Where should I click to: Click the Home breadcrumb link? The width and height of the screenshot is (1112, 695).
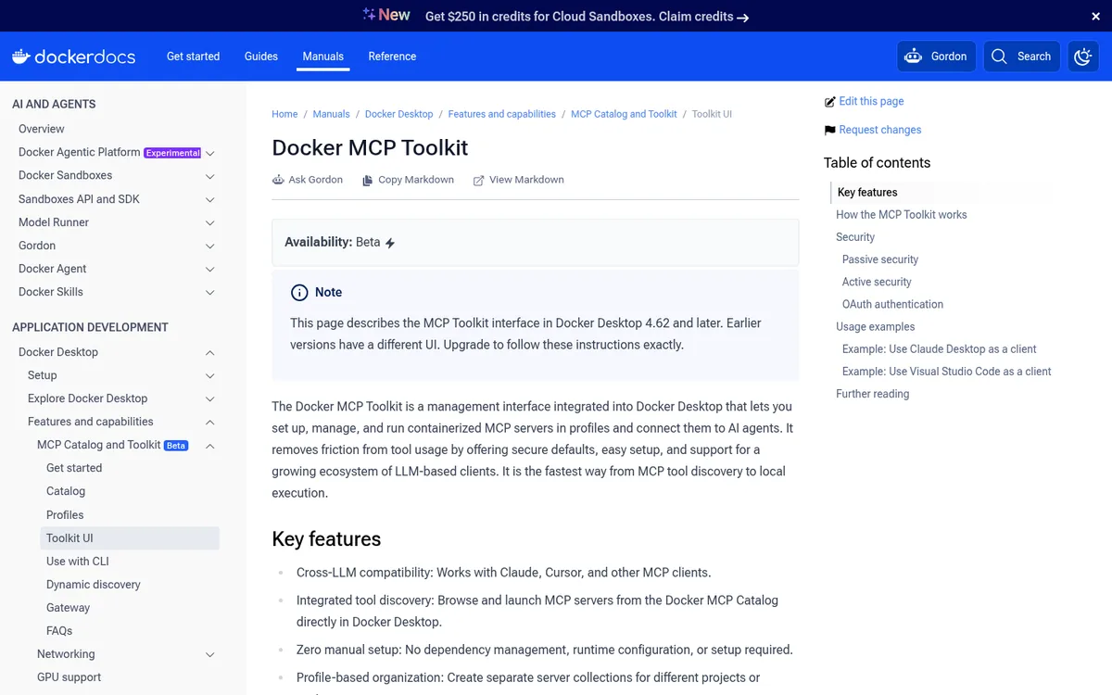pyautogui.click(x=284, y=114)
